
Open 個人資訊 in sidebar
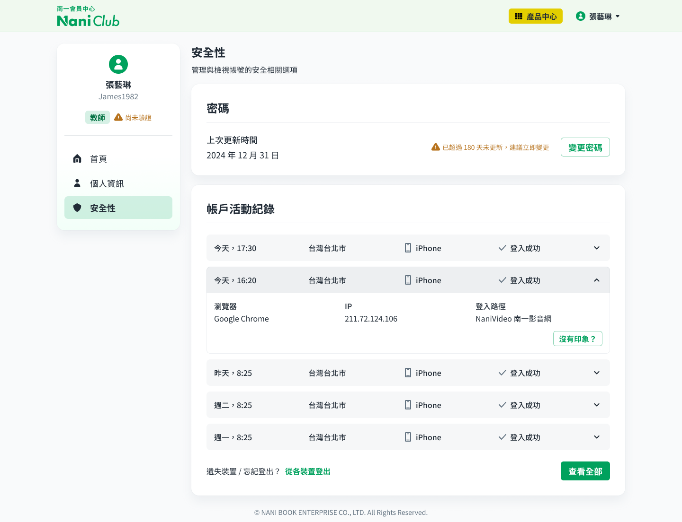point(118,183)
